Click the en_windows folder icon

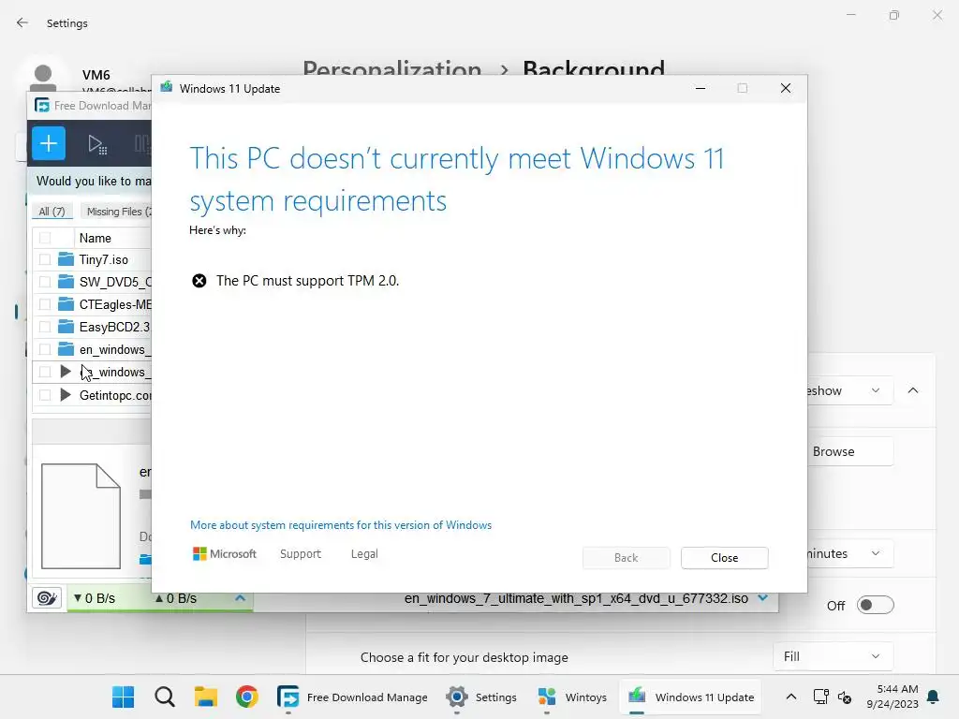coord(66,349)
